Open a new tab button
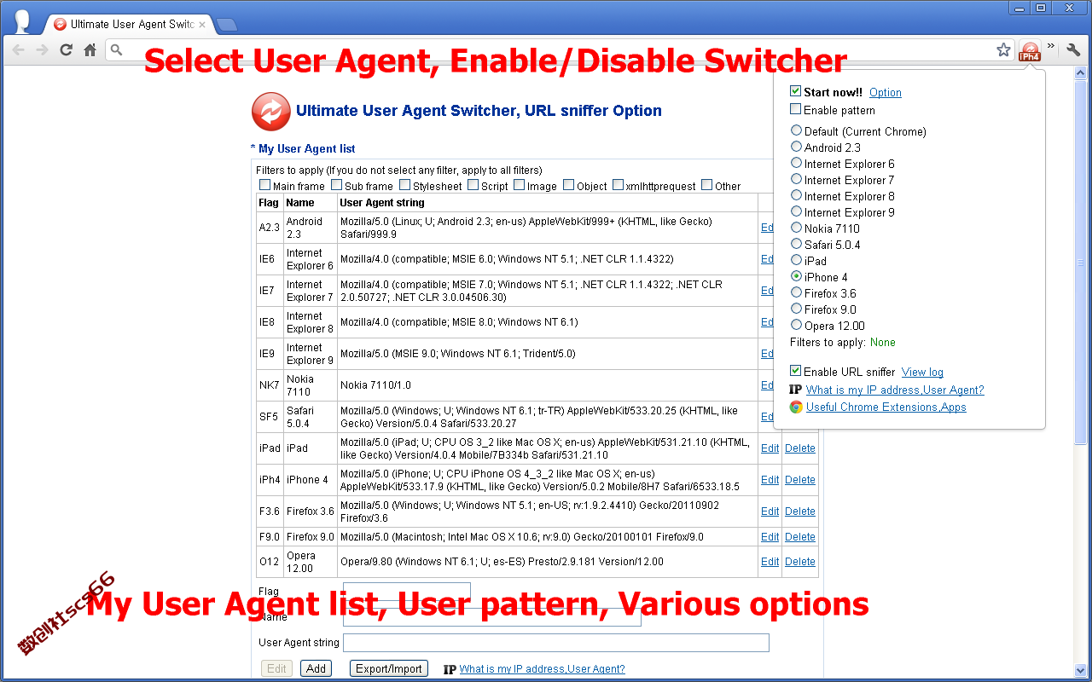1092x682 pixels. pyautogui.click(x=227, y=25)
